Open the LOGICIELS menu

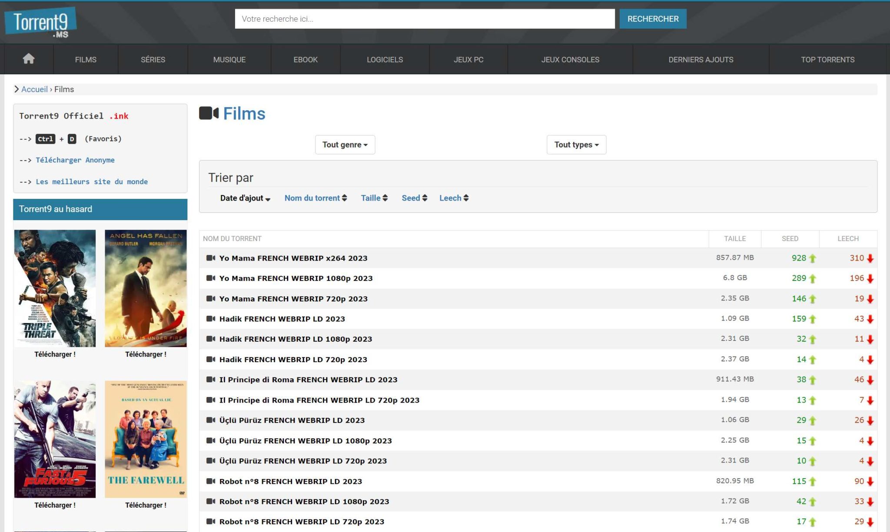pos(385,59)
